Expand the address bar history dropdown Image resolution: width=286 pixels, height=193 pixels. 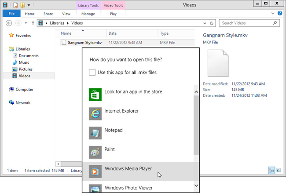(x=205, y=23)
